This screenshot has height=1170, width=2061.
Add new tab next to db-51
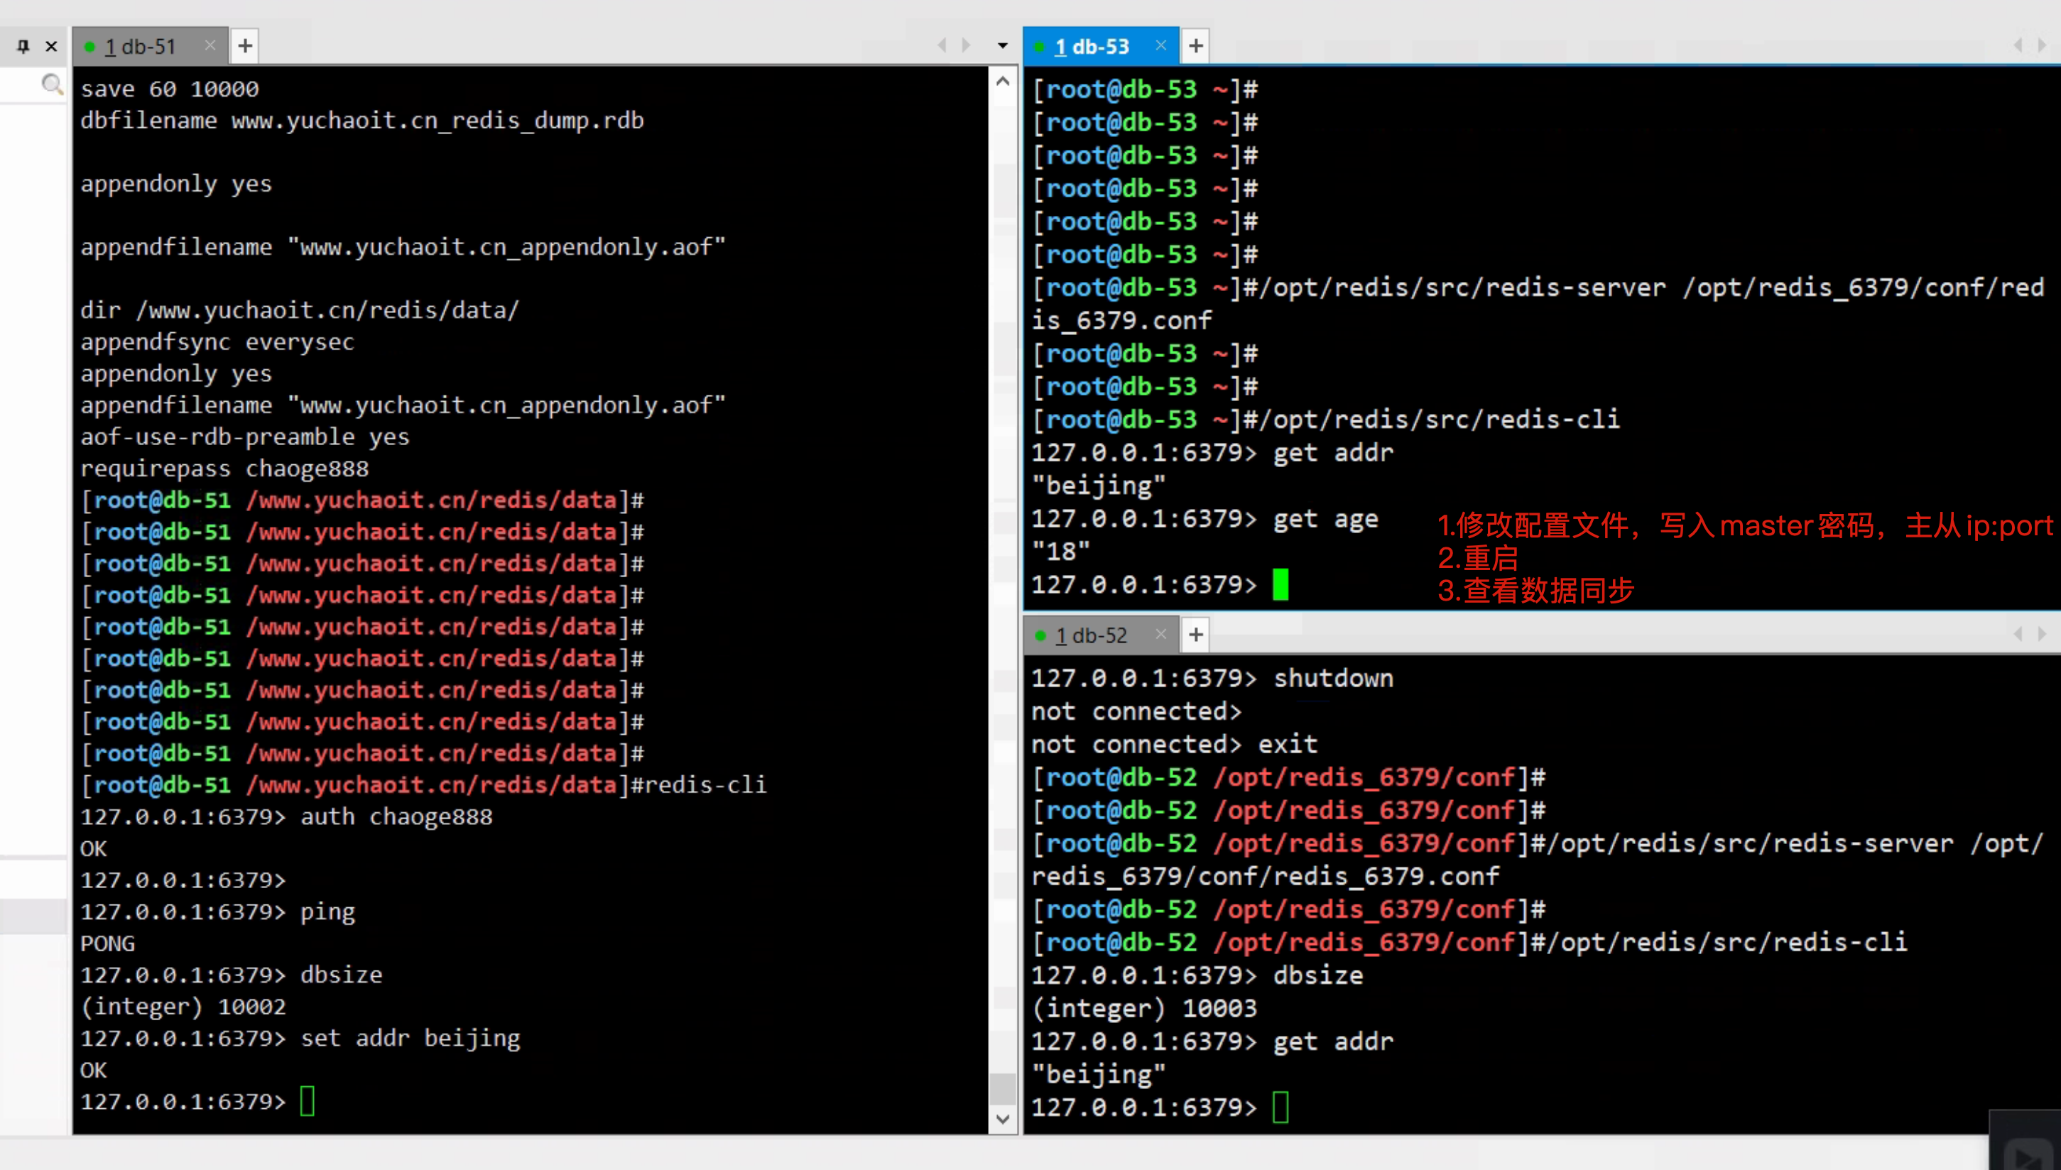[245, 46]
